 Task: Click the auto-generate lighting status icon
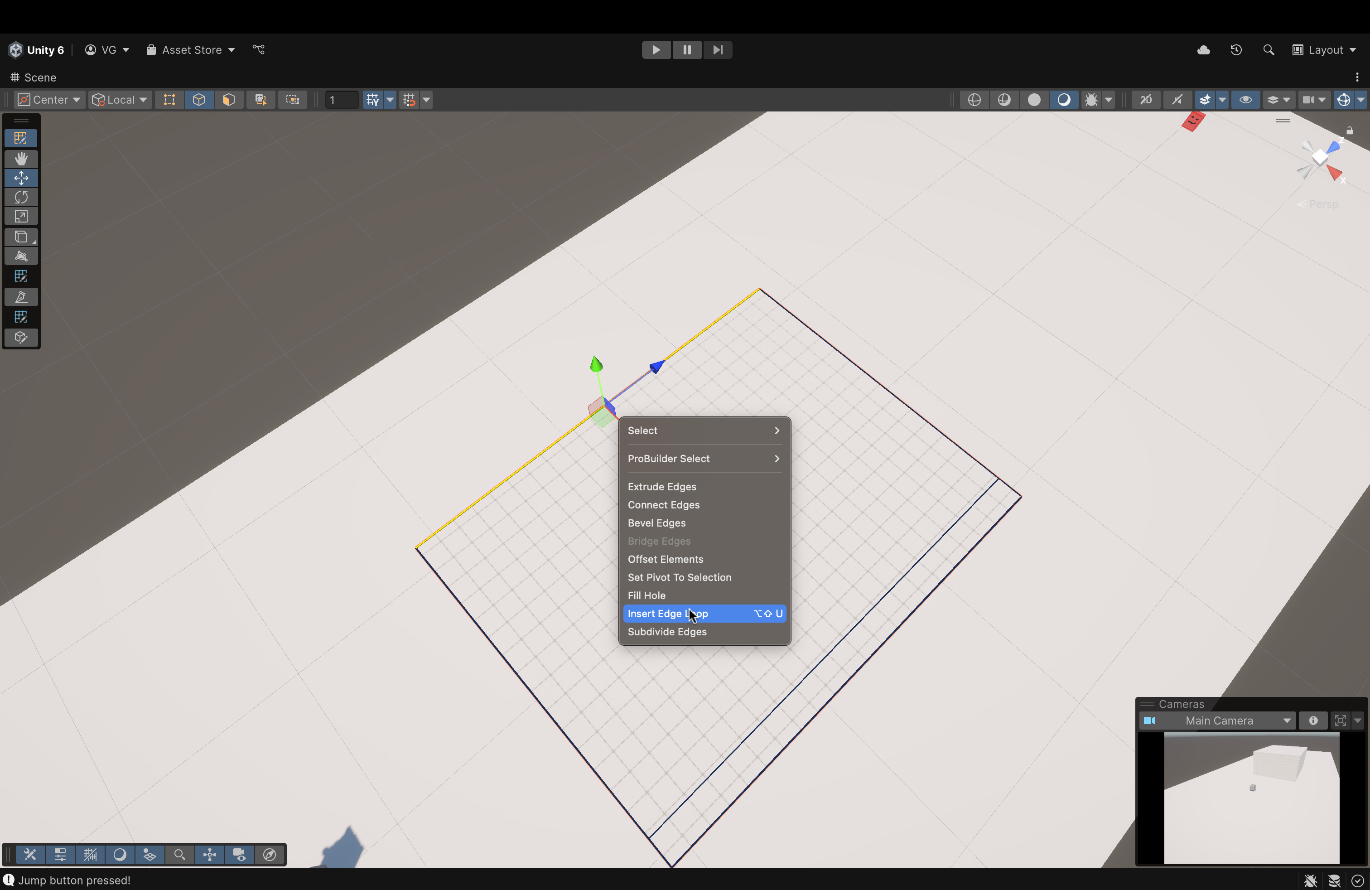(1334, 881)
